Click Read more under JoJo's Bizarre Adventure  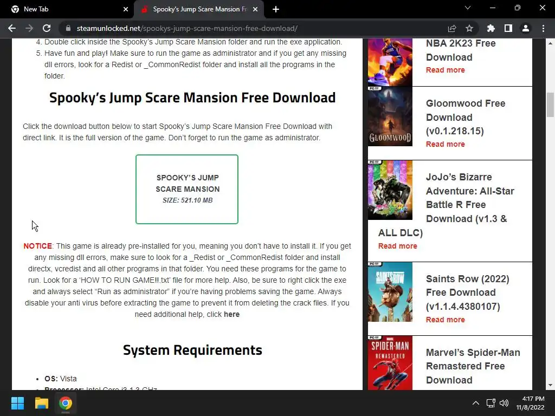click(x=397, y=246)
